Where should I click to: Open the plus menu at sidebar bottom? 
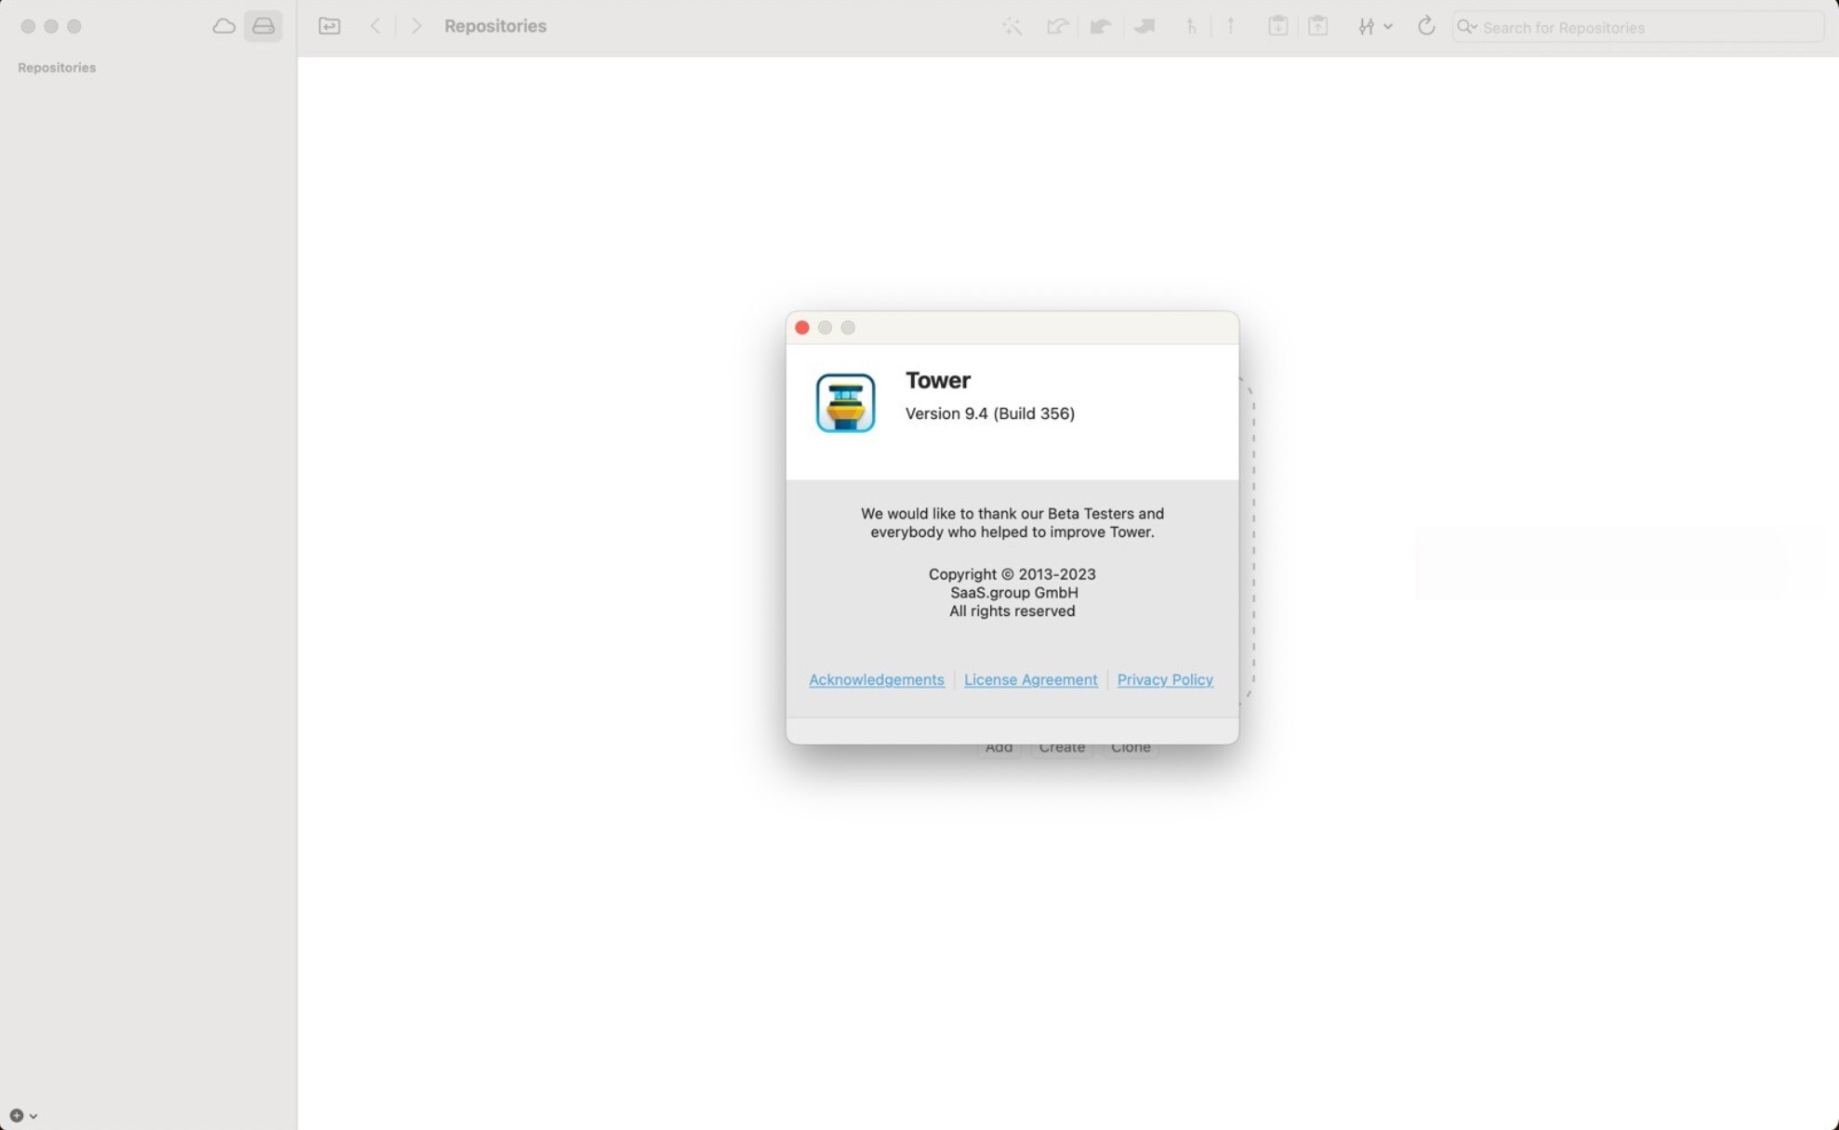(23, 1115)
